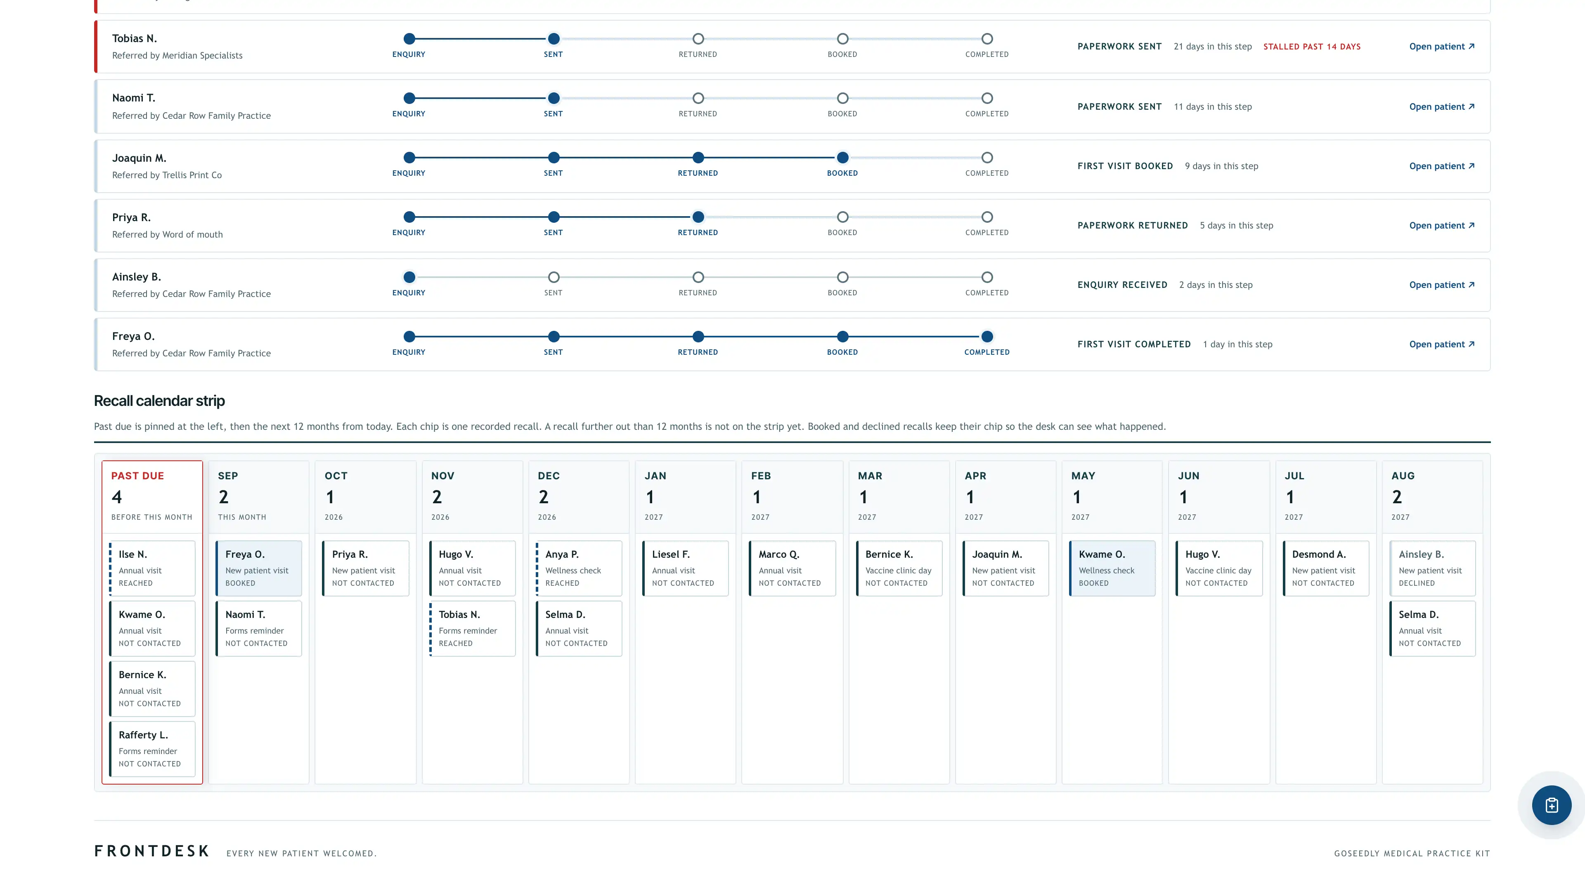
Task: Open patient record for Ainsley B.
Action: coord(1442,285)
